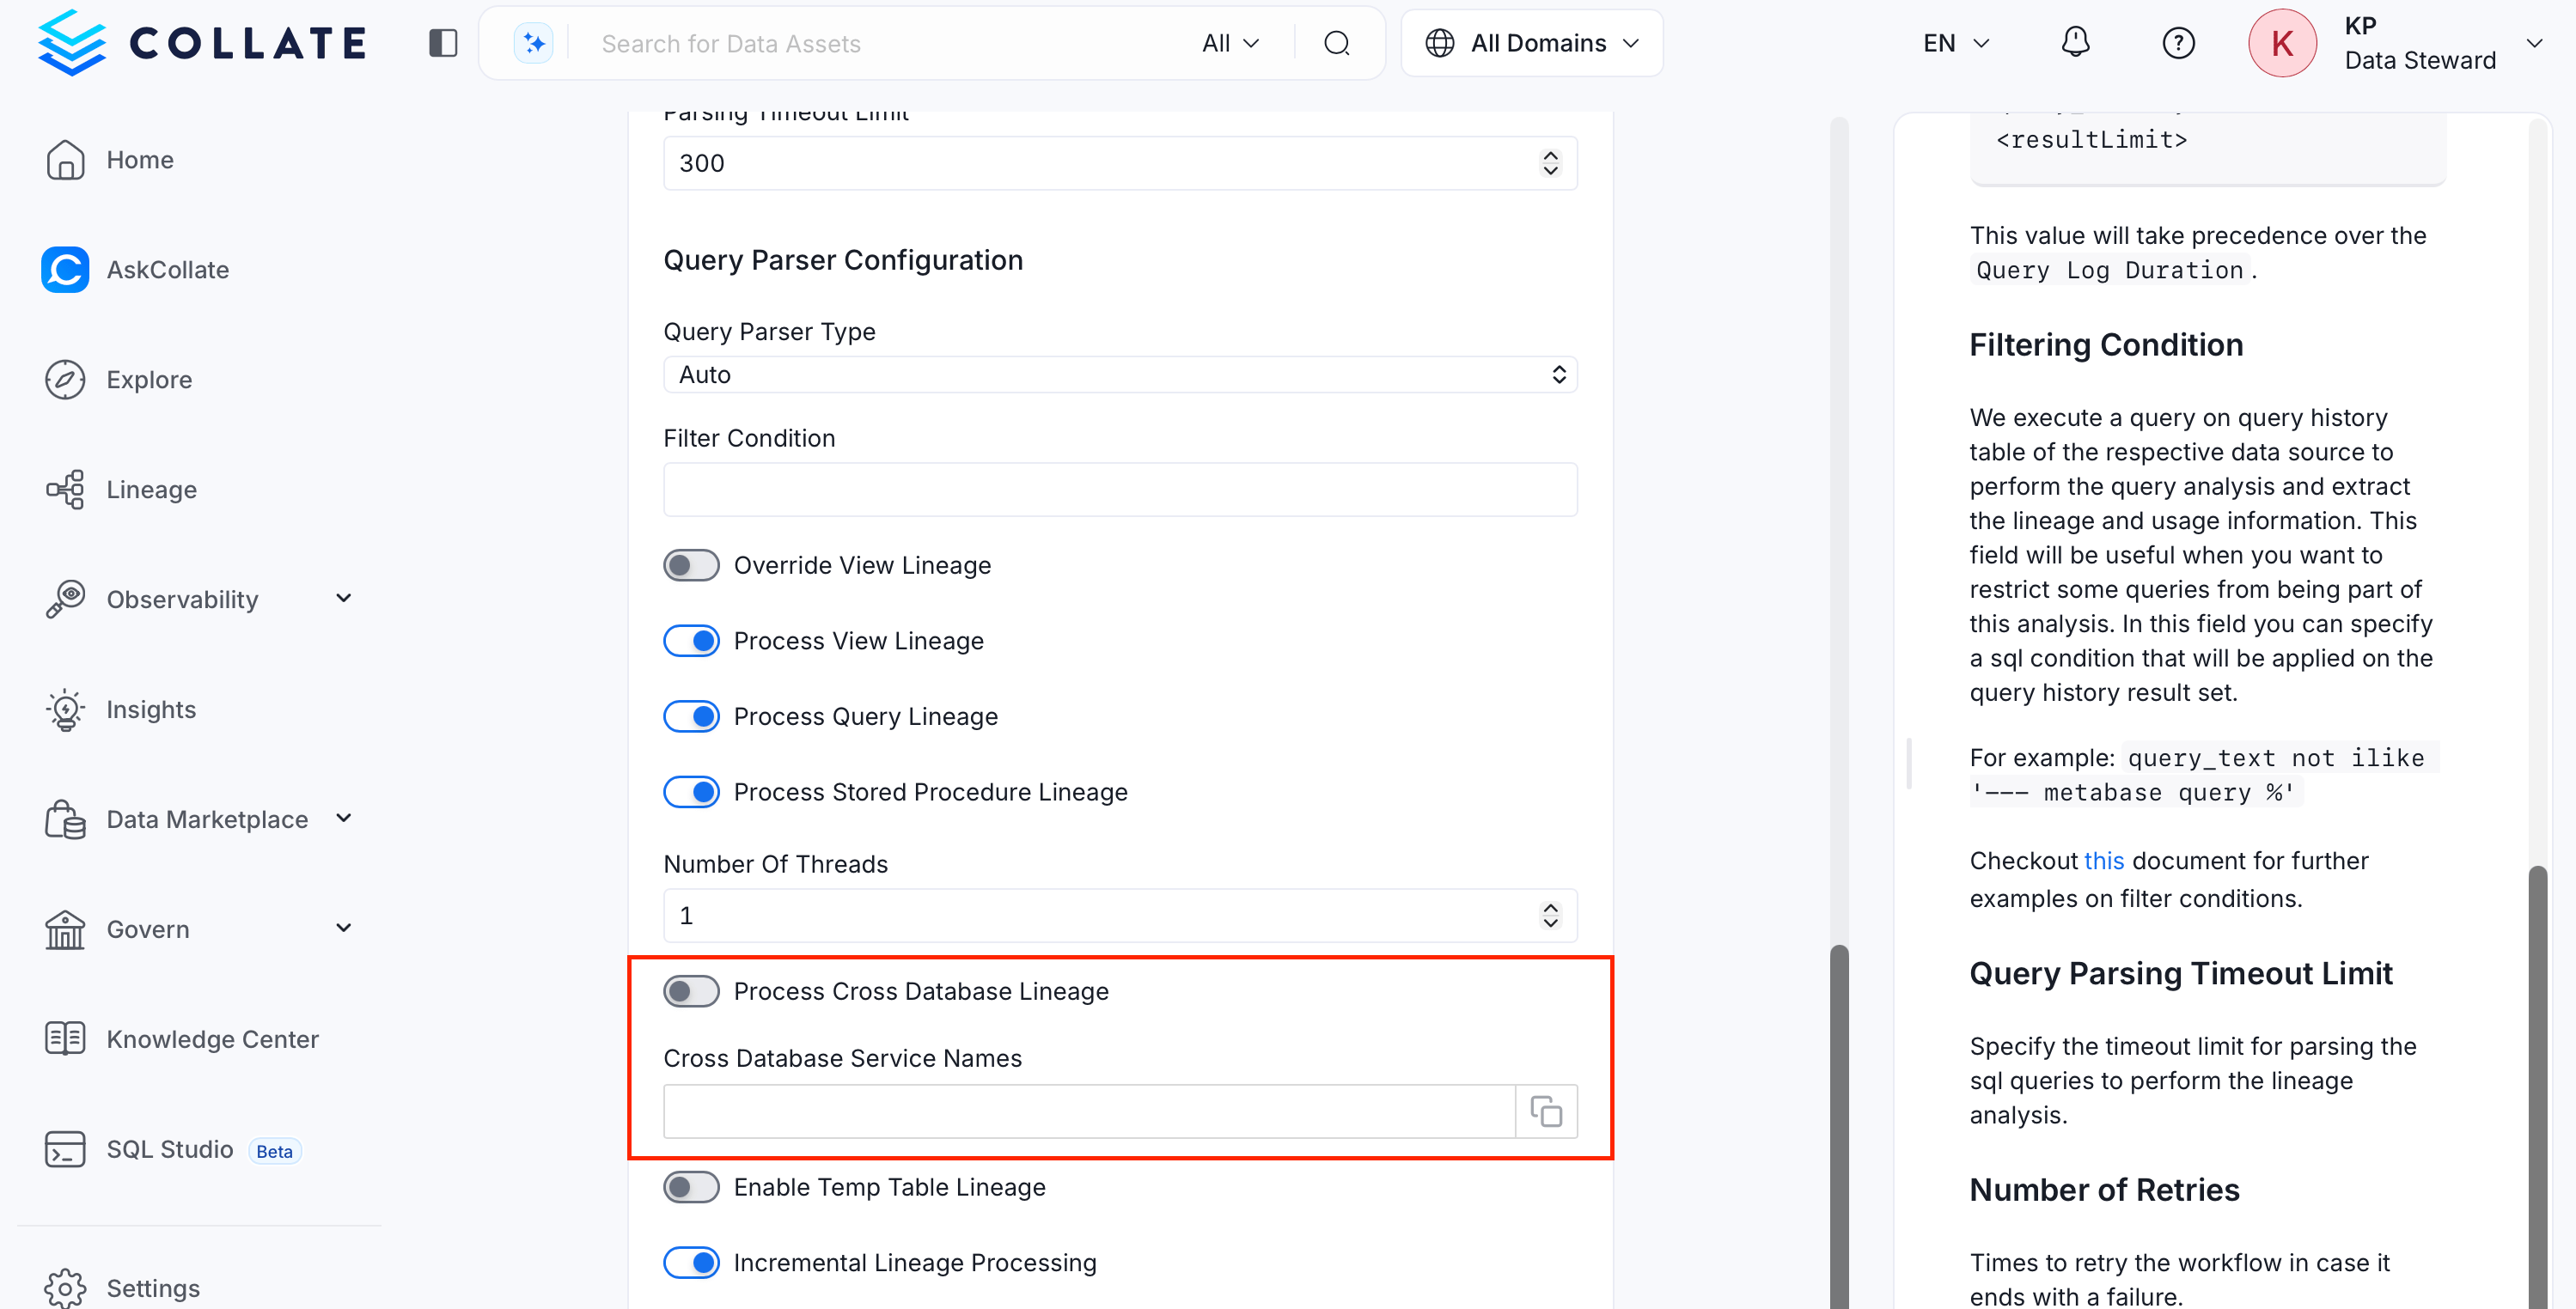2576x1309 pixels.
Task: Enable Process Cross Database Lineage switch
Action: coord(691,991)
